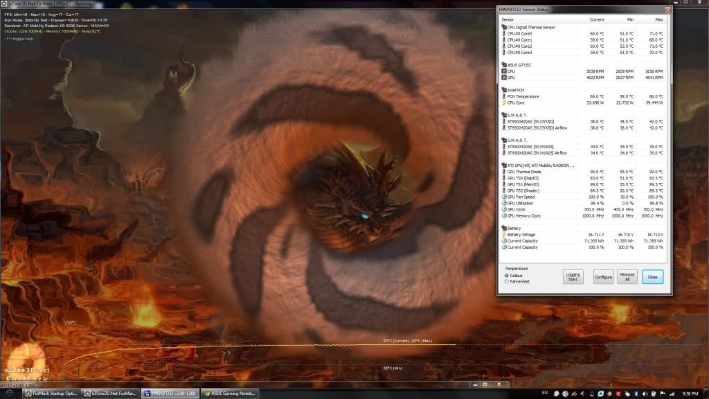
Task: Click the Close button in HWiNFO32 Sensor Status
Action: coord(652,277)
